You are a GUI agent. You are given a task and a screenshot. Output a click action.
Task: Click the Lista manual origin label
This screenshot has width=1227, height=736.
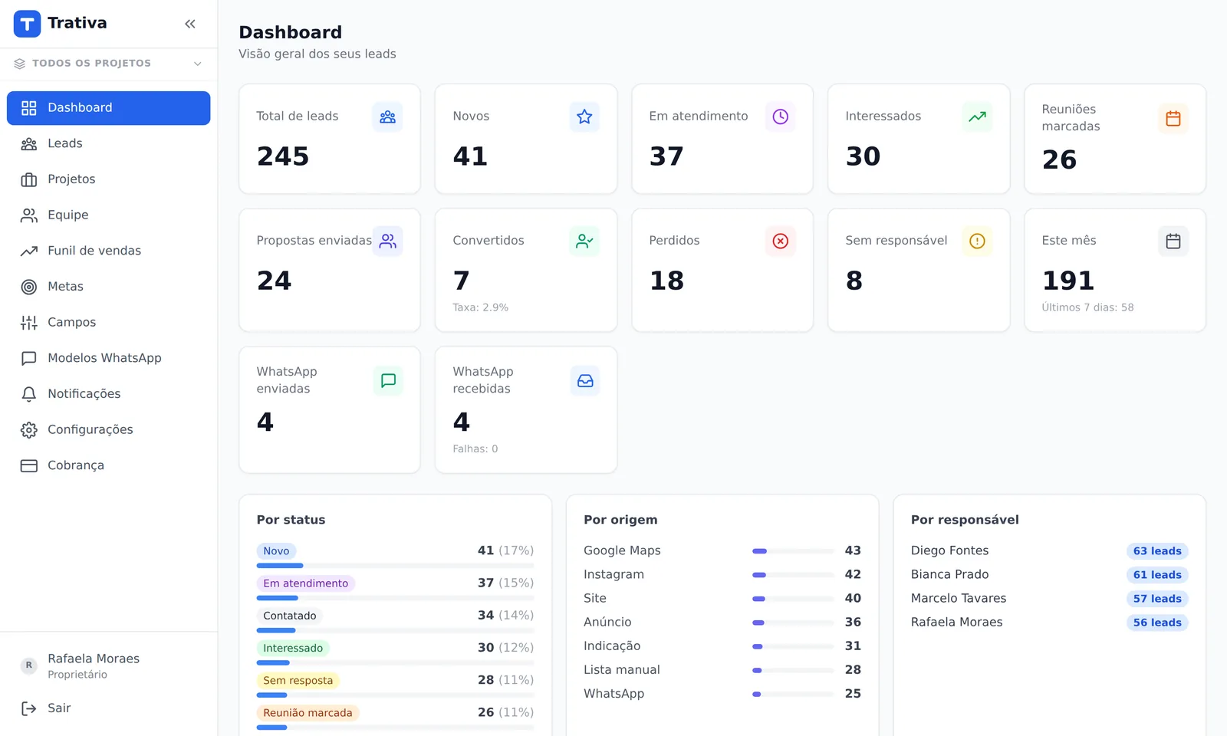622,670
